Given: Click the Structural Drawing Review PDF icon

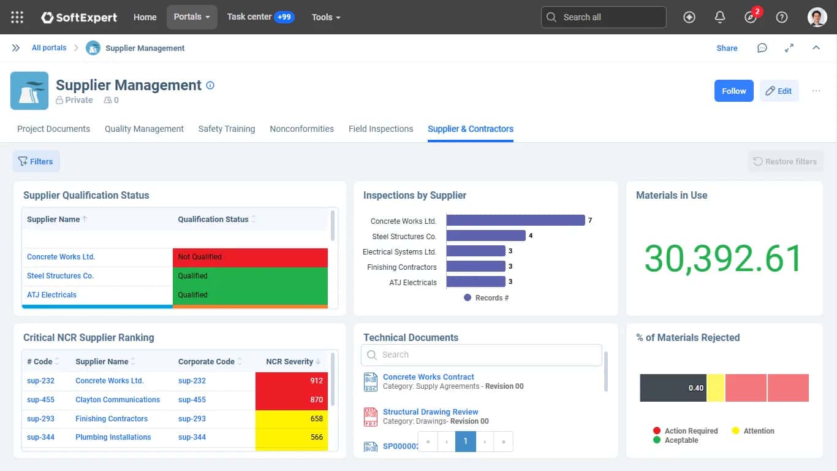Looking at the screenshot, I should pos(371,416).
